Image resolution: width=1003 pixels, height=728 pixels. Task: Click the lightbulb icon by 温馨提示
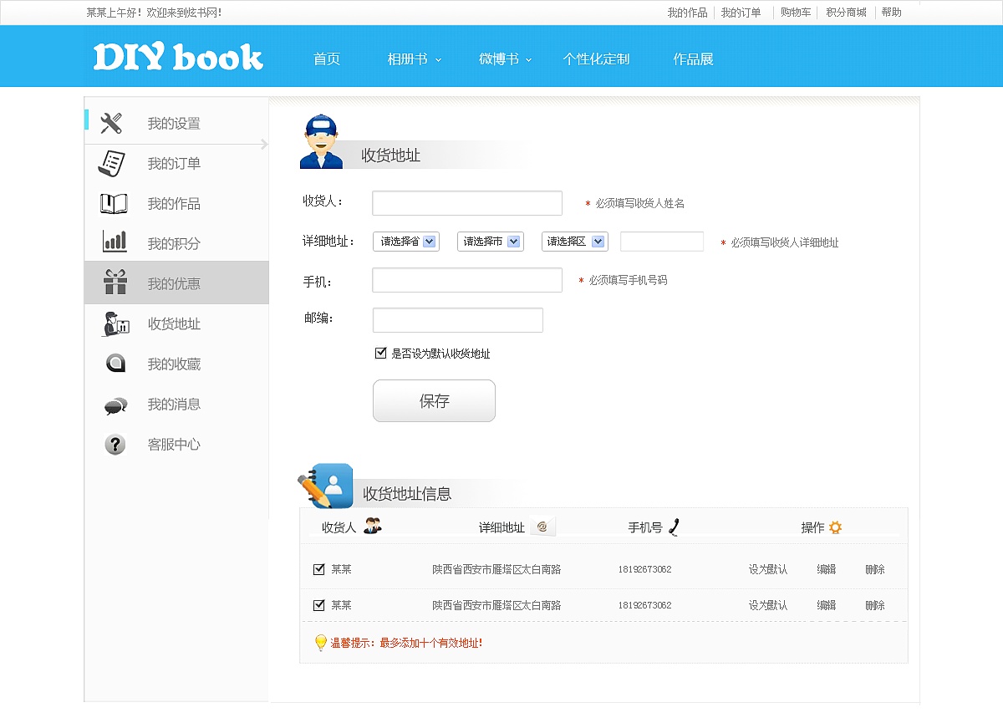pos(320,643)
